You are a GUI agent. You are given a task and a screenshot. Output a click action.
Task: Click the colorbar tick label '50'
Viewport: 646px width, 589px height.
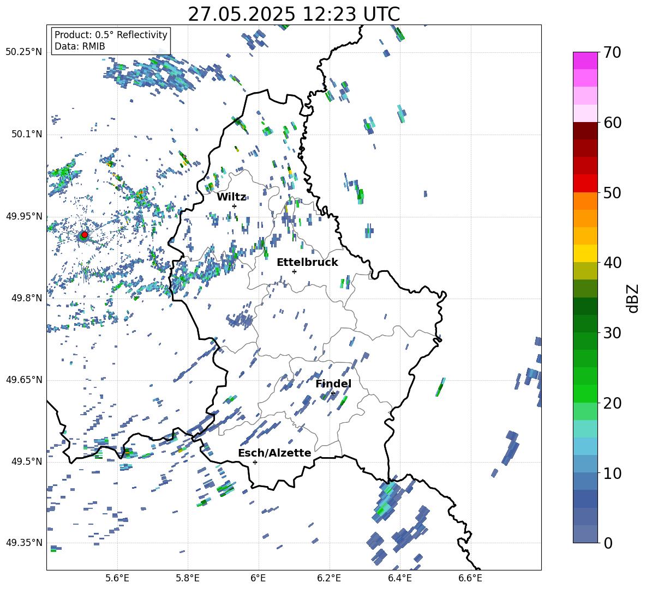[x=612, y=192]
